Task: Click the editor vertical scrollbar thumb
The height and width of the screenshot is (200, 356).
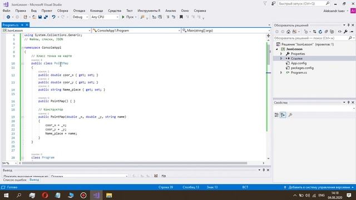Action: pos(268,54)
